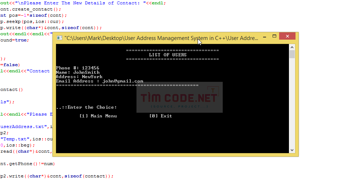The height and width of the screenshot is (180, 345).
Task: Click the '"Temp.txt"' string in code
Action: [15, 139]
